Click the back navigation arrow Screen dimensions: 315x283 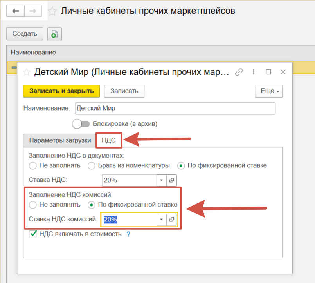(16, 11)
